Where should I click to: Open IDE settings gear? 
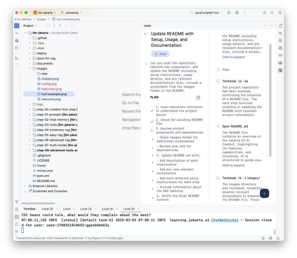(x=280, y=13)
